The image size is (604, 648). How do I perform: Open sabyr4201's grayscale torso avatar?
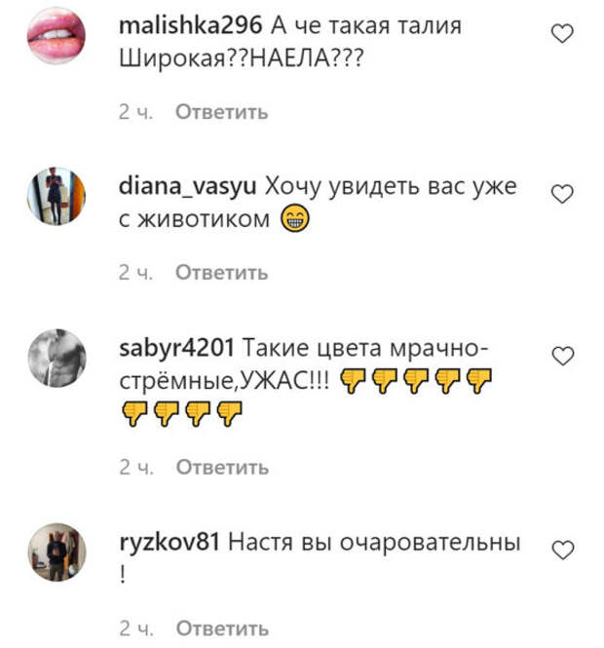(x=57, y=359)
